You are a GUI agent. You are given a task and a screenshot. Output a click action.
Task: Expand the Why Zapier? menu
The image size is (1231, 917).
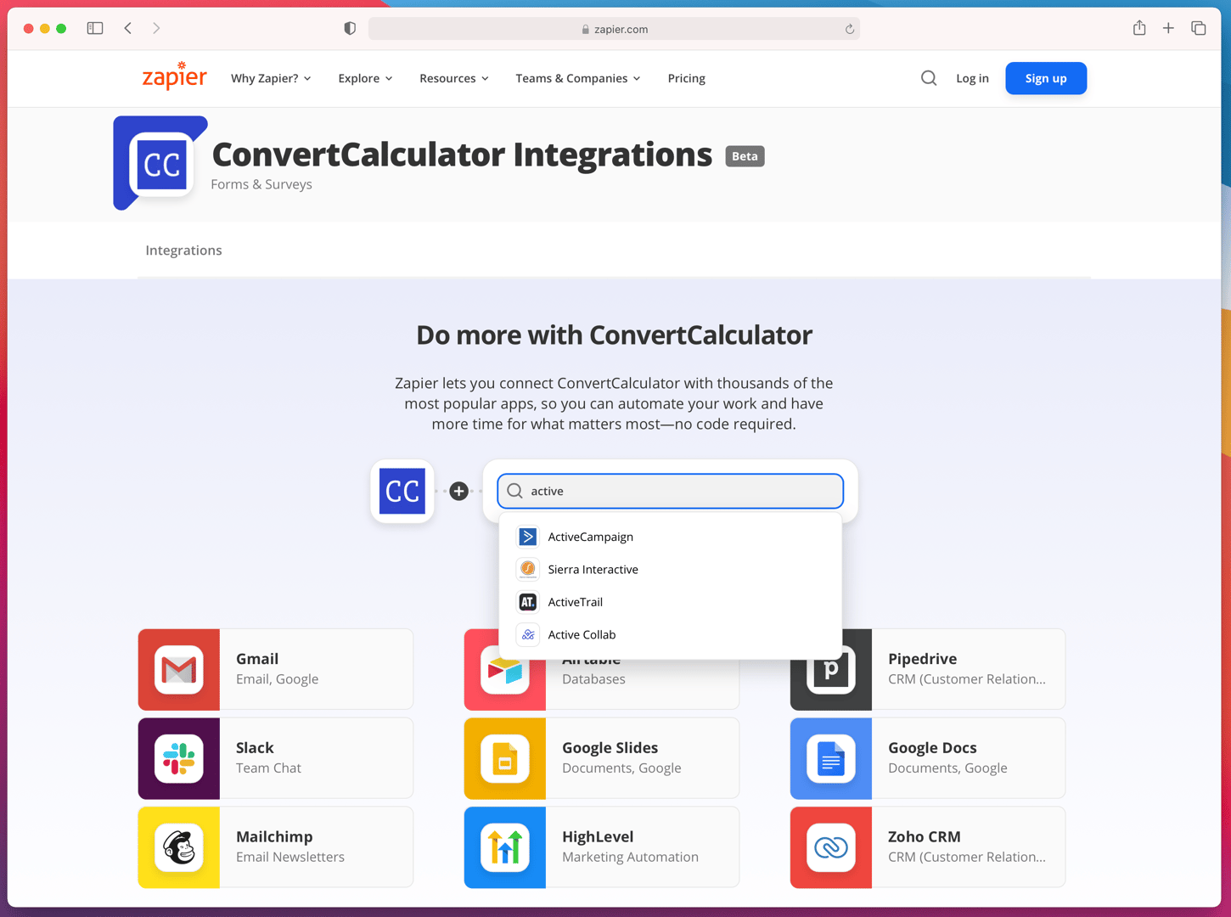tap(271, 78)
